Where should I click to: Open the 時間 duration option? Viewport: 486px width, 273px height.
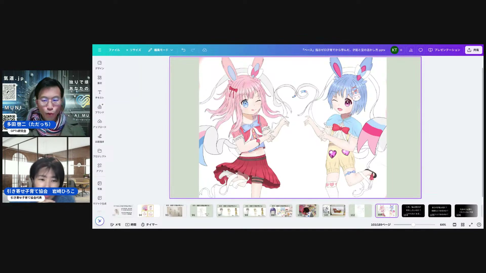(131, 225)
